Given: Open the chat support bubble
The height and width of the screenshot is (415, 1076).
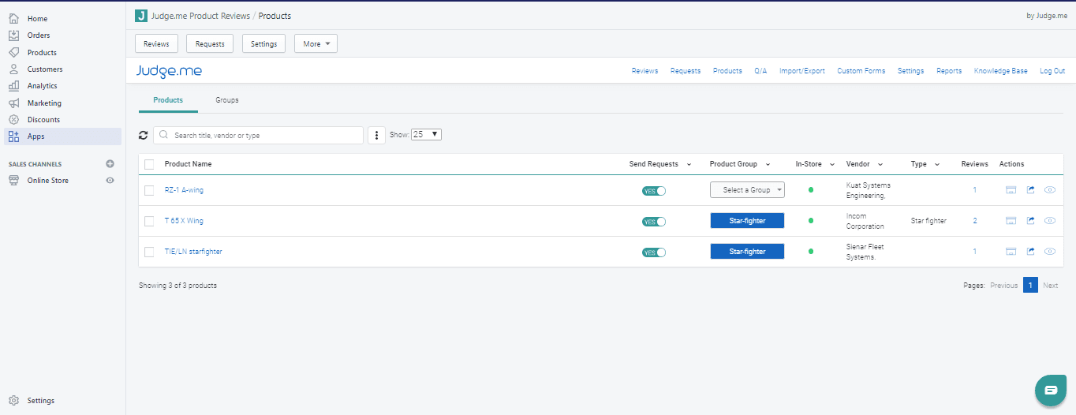Looking at the screenshot, I should pos(1050,390).
